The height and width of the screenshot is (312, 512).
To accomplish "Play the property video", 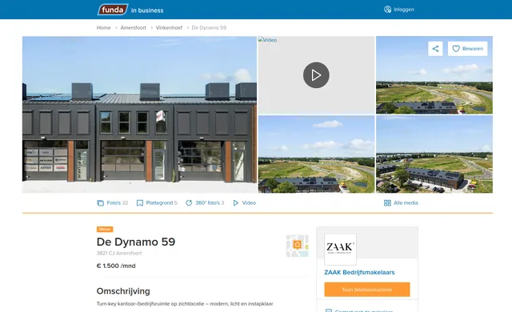I will pos(316,75).
